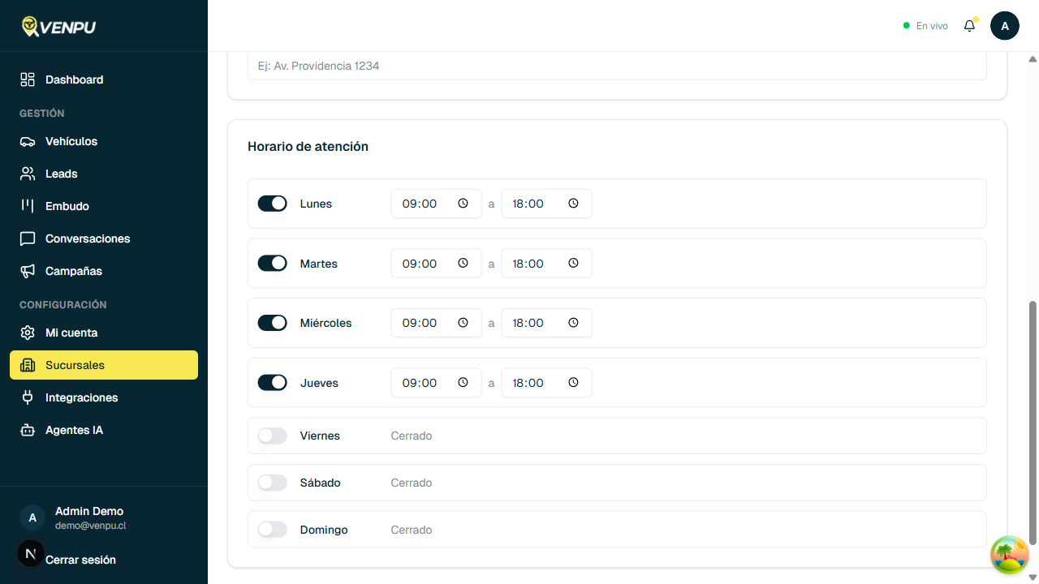Open the clock picker for Lunes start time
The height and width of the screenshot is (584, 1039).
point(463,204)
